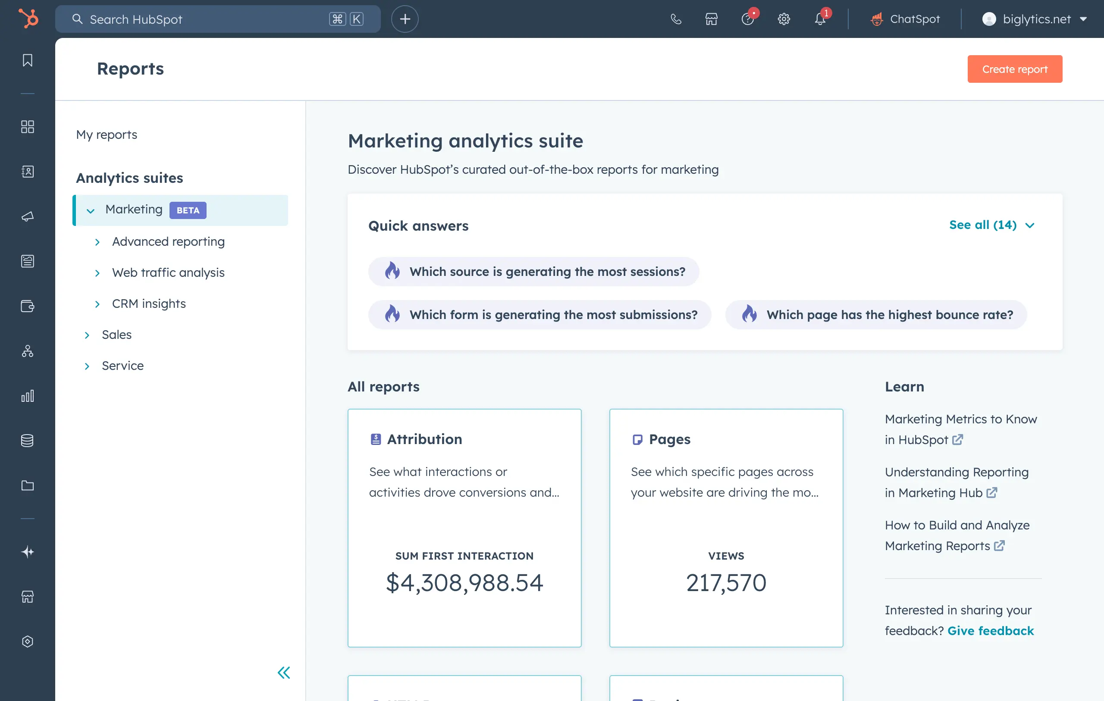Collapse the reports side panel

pos(284,673)
